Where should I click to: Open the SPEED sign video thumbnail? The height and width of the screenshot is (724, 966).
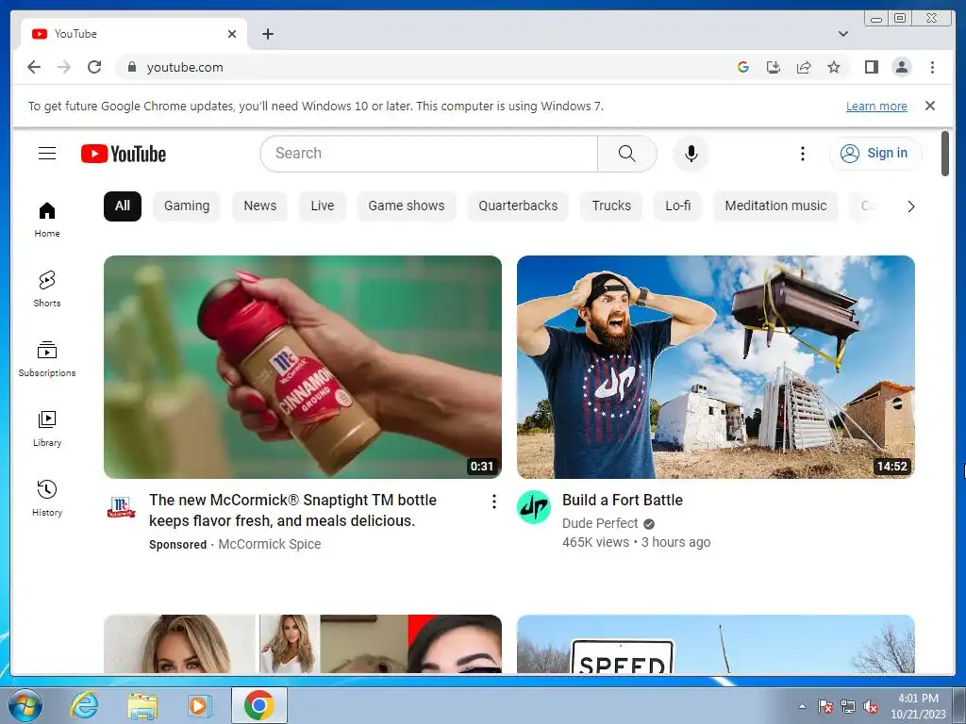(x=716, y=643)
